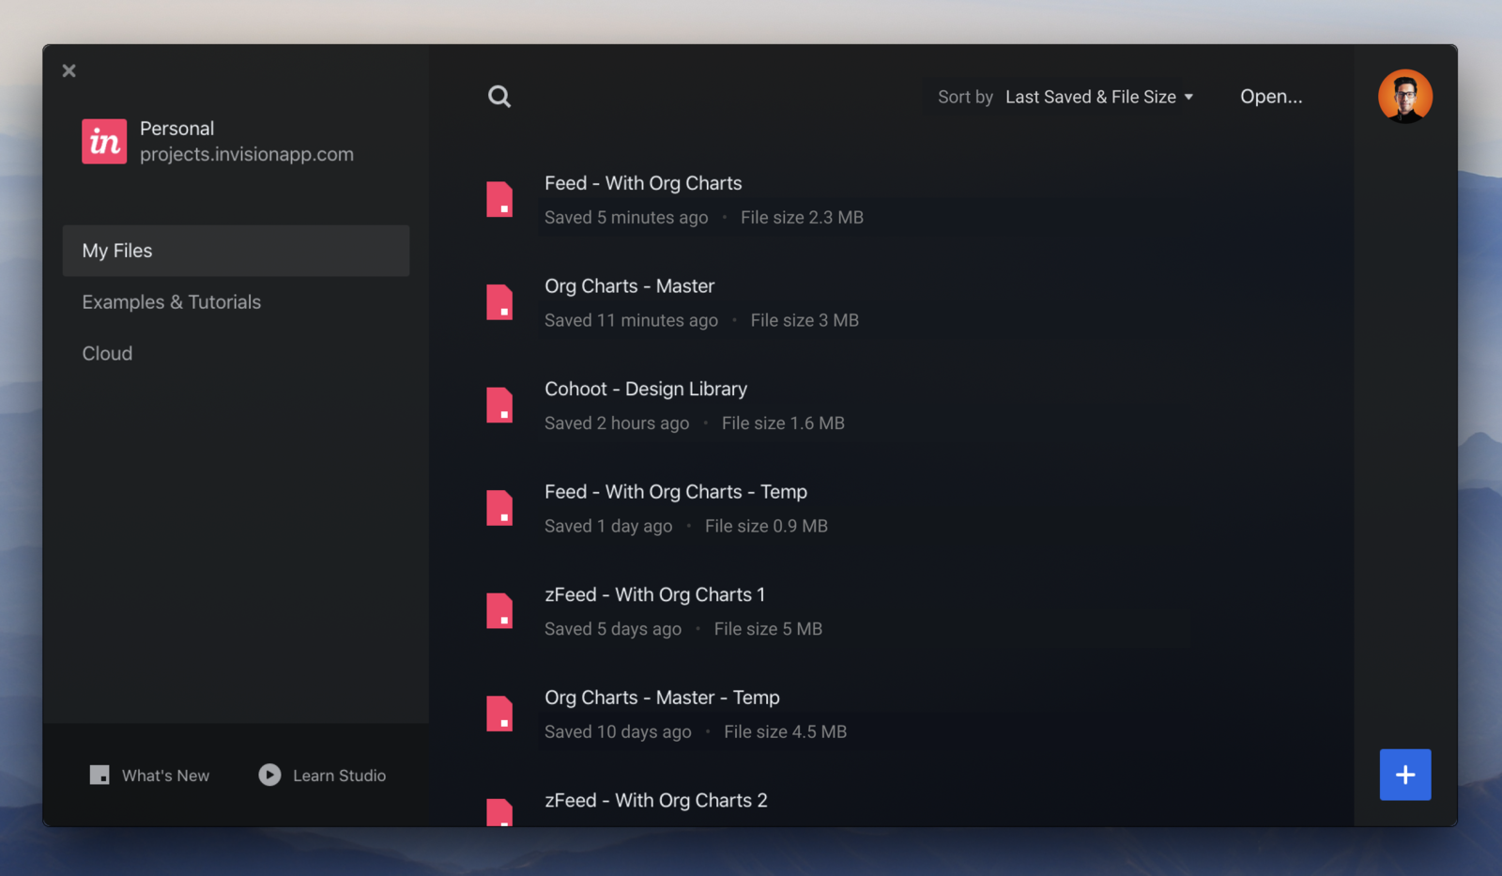1502x876 pixels.
Task: Expand sorting options via the chevron arrow
Action: pos(1190,97)
